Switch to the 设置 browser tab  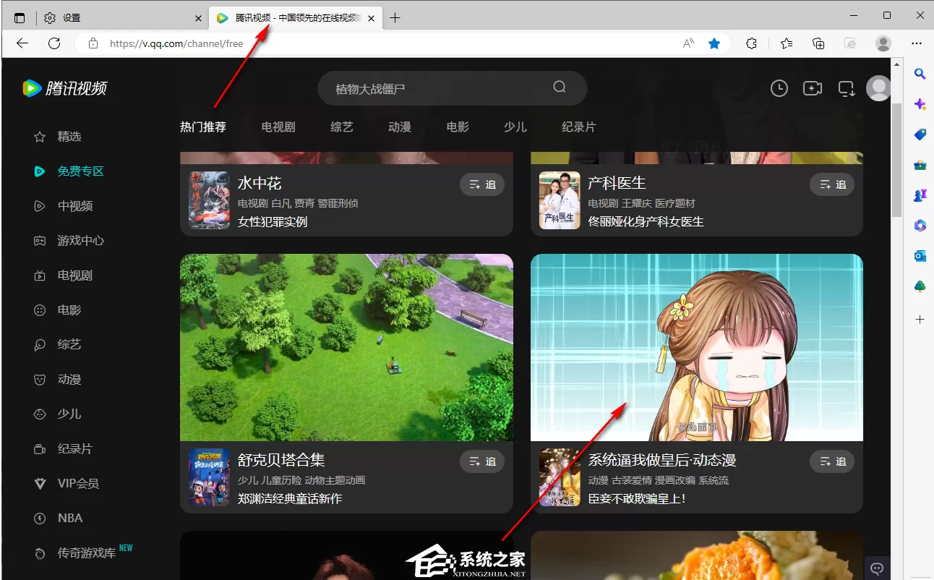(x=121, y=17)
